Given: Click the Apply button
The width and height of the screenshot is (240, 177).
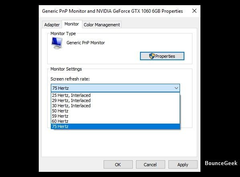Looking at the screenshot, I should tap(183, 165).
